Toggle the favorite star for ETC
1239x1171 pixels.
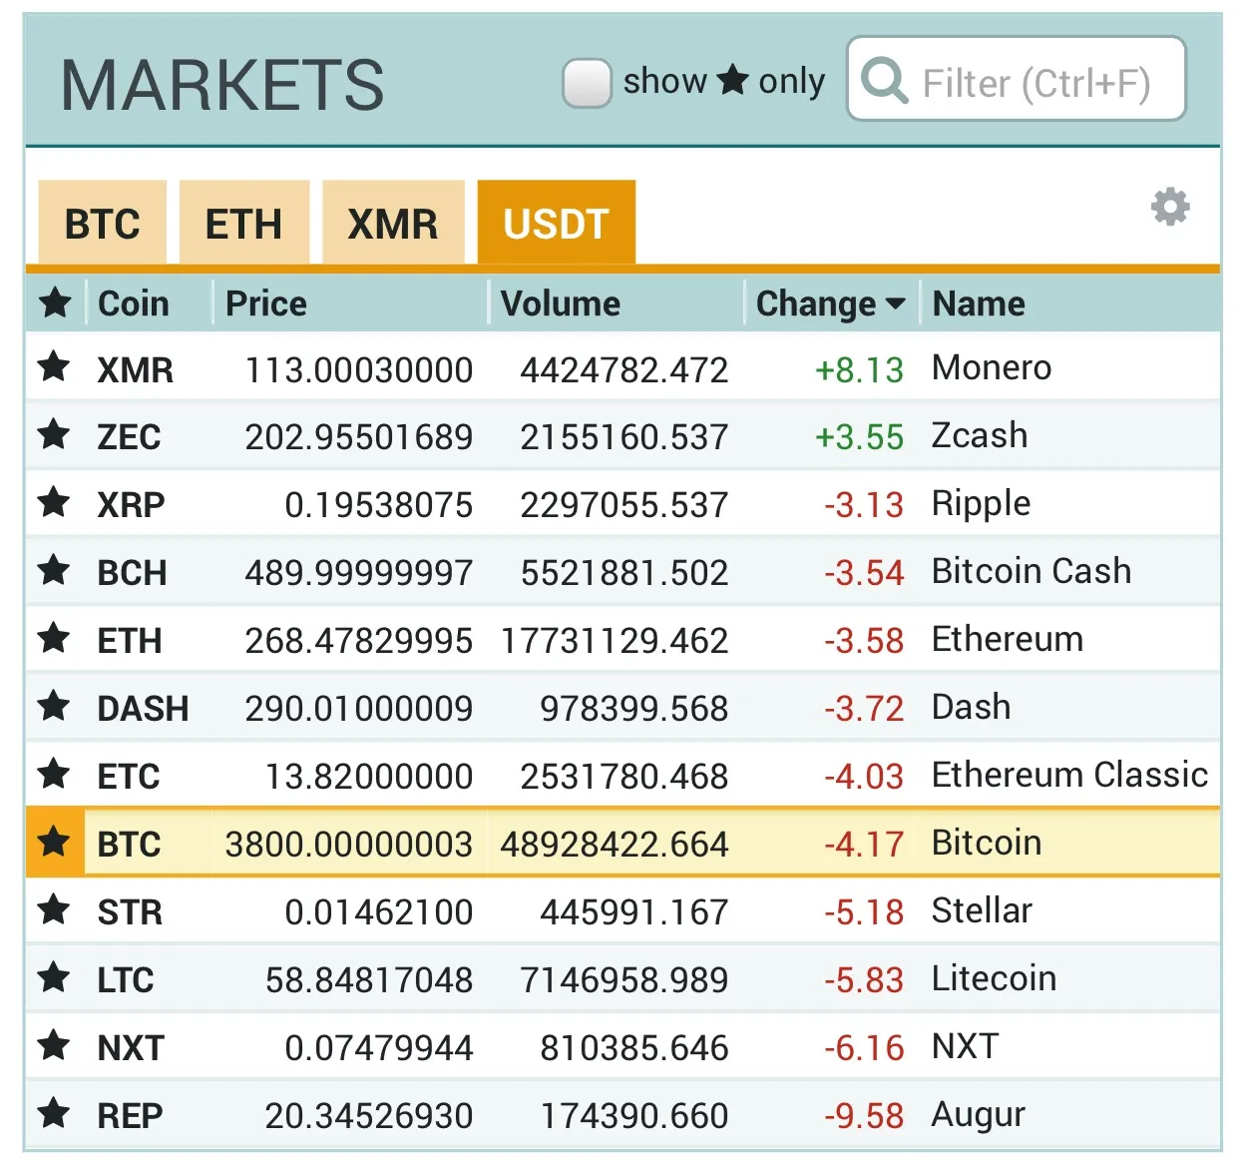click(x=54, y=775)
